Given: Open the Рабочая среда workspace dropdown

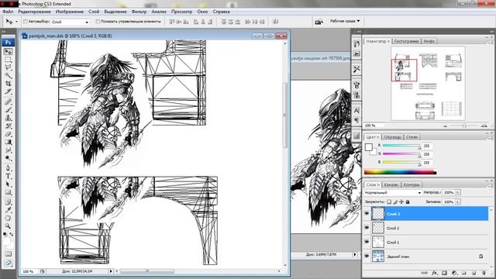Looking at the screenshot, I should coord(345,21).
